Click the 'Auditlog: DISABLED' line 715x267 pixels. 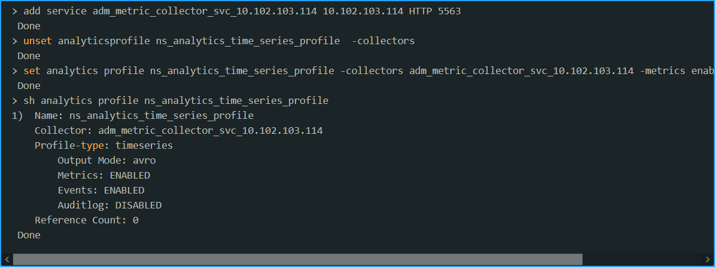pos(109,205)
